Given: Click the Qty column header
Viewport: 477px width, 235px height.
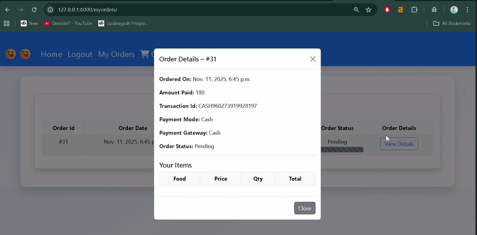Looking at the screenshot, I should pos(258,179).
